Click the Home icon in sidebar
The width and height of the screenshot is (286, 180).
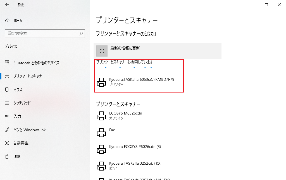(7, 21)
